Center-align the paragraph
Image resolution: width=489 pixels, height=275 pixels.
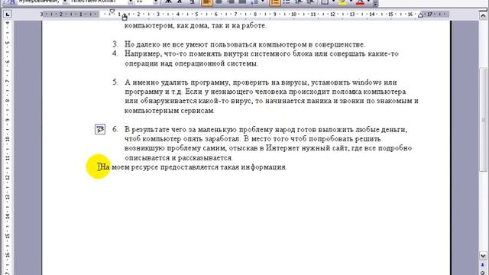point(219,2)
